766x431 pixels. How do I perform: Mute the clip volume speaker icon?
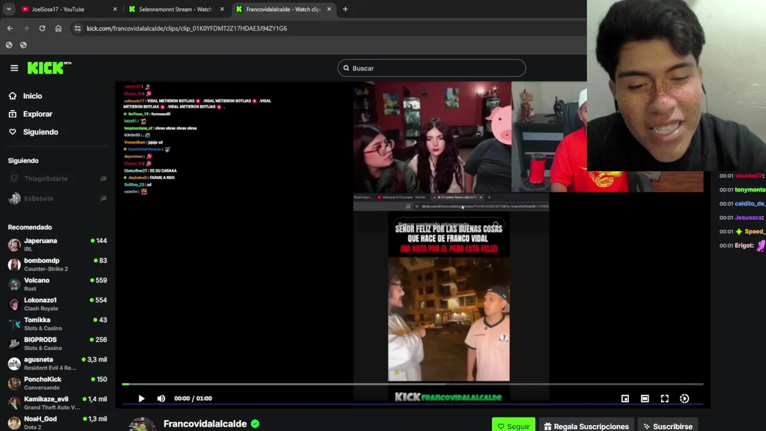[161, 398]
